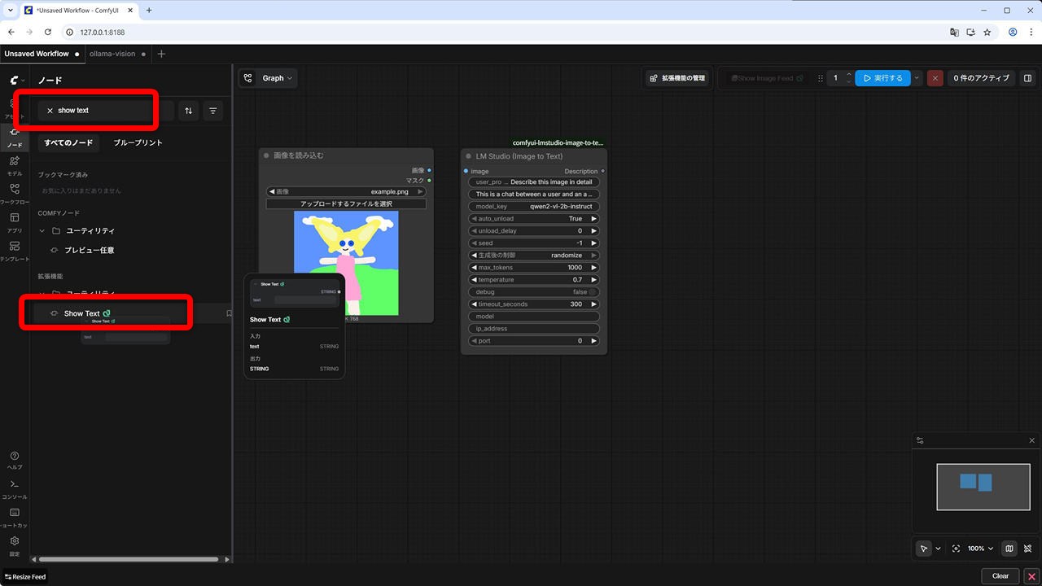Click the blue 実行する run button
The height and width of the screenshot is (586, 1042).
click(882, 78)
